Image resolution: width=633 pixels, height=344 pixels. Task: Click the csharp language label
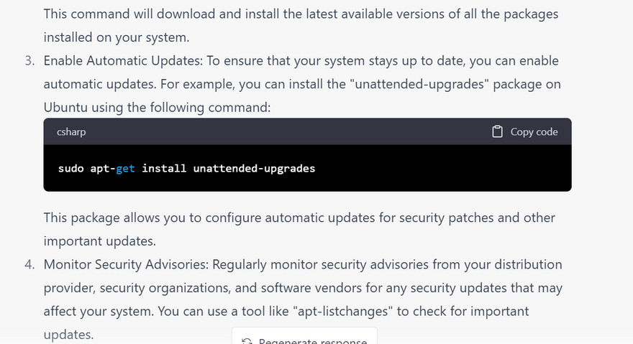point(71,131)
